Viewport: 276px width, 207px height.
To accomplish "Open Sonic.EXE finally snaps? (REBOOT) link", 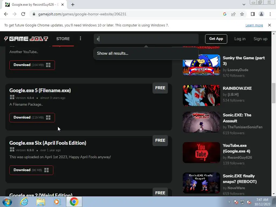I will (240, 179).
